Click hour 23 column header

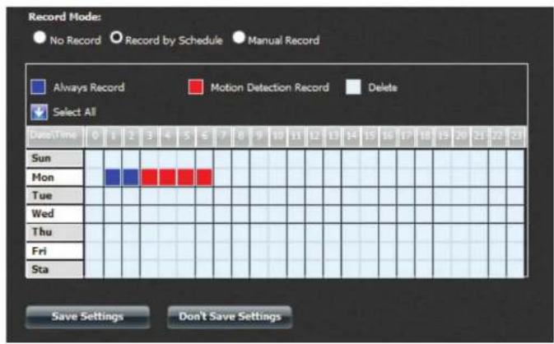click(516, 137)
